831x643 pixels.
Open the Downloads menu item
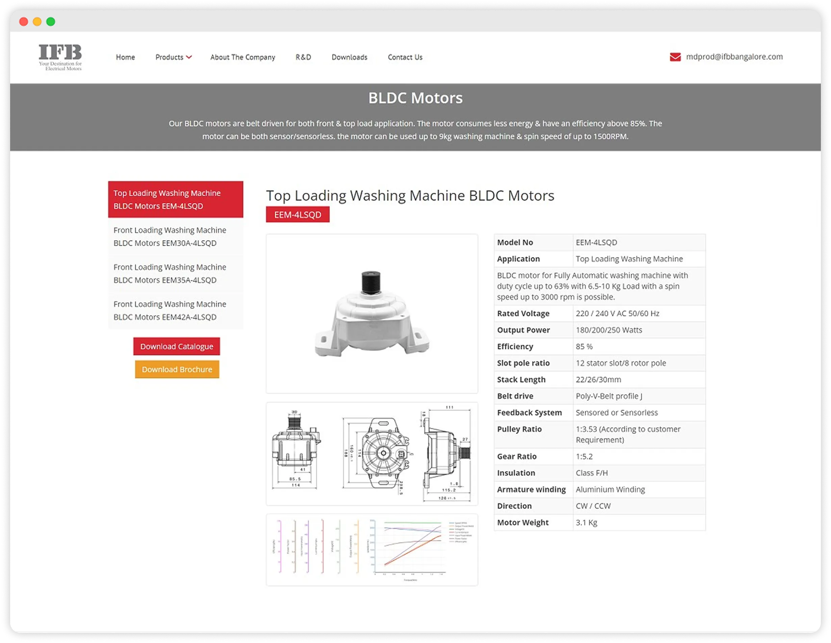click(x=349, y=57)
